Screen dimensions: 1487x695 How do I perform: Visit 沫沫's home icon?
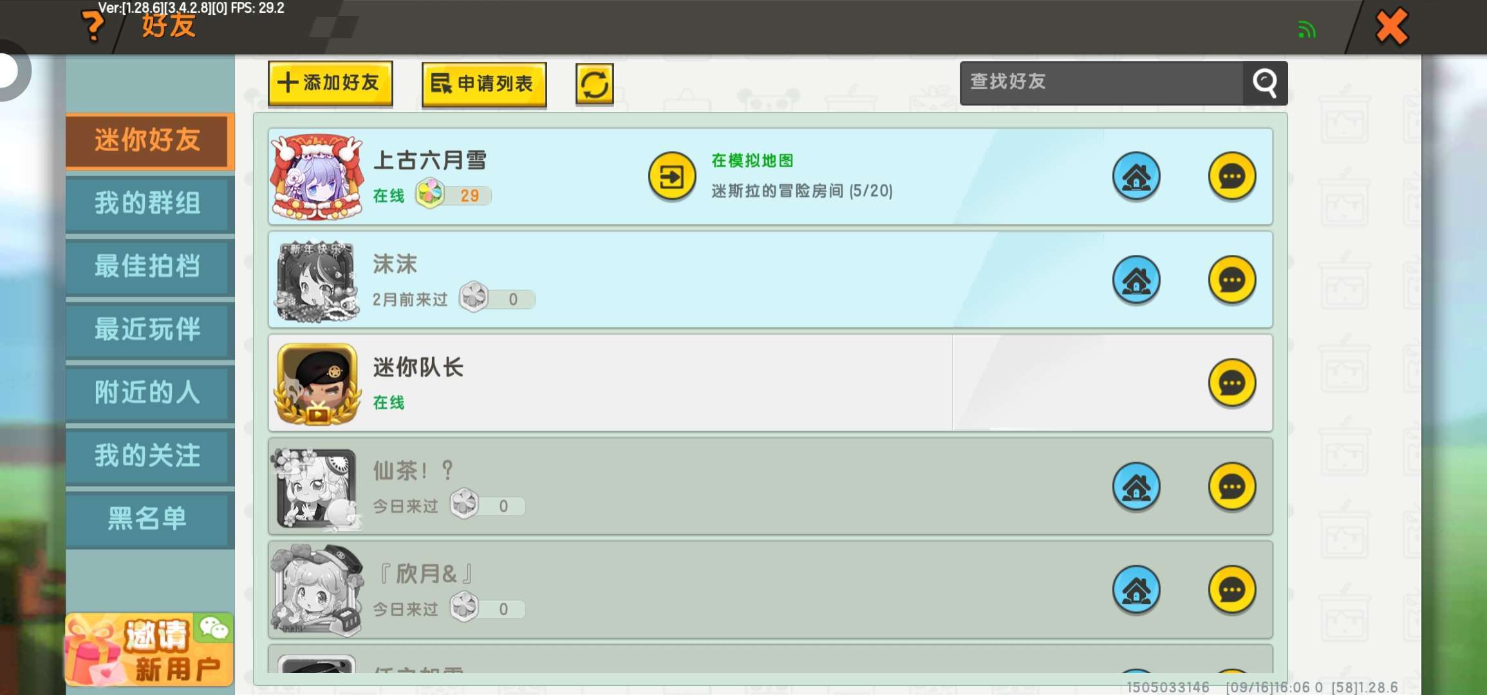pyautogui.click(x=1136, y=280)
